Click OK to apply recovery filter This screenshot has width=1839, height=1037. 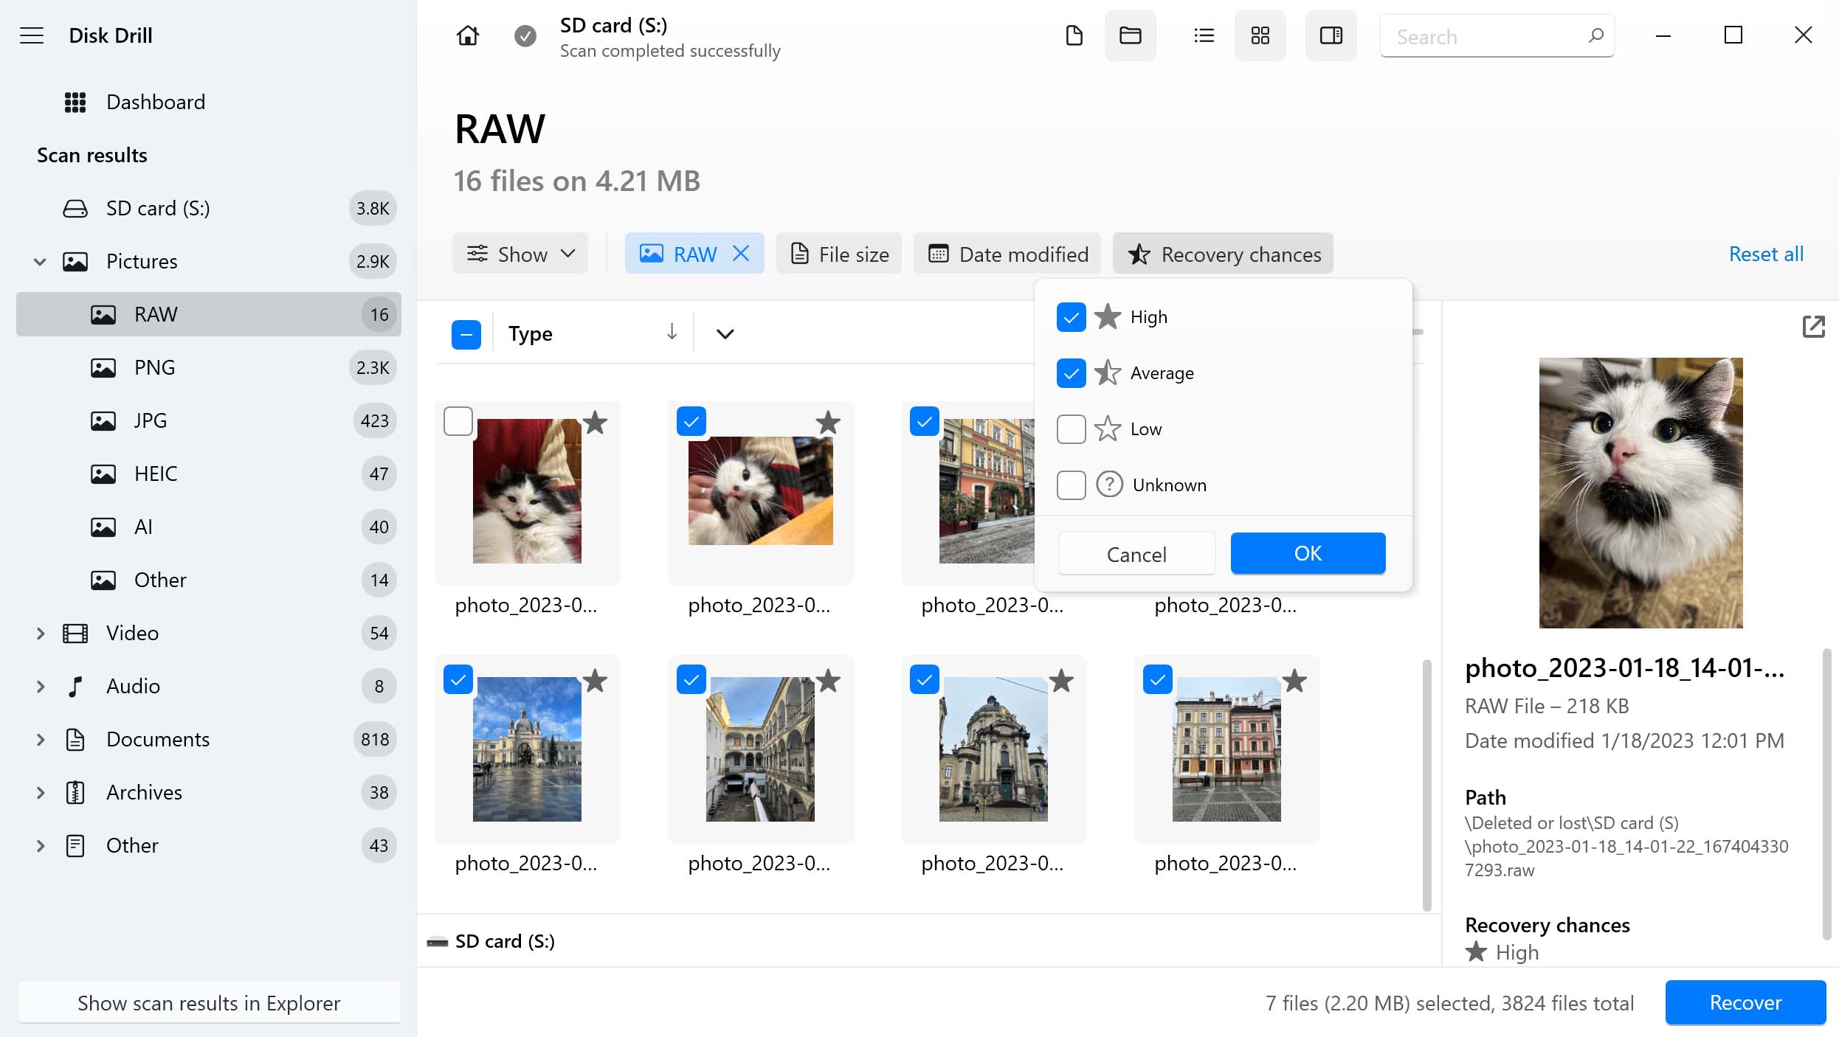click(x=1307, y=552)
